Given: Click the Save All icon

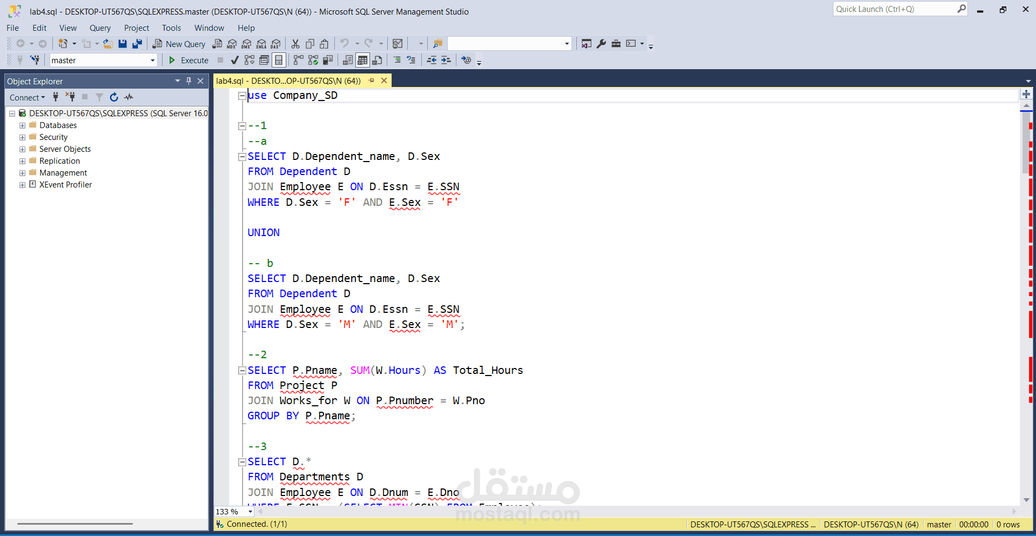Looking at the screenshot, I should point(137,44).
